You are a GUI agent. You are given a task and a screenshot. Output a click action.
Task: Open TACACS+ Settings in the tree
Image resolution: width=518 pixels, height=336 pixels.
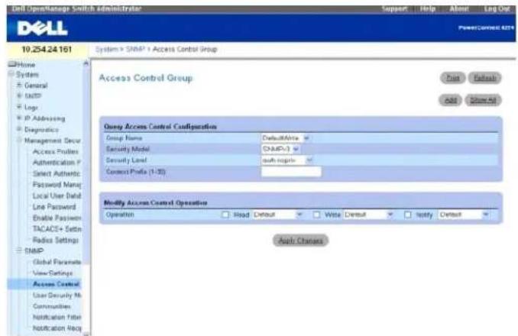click(x=57, y=229)
